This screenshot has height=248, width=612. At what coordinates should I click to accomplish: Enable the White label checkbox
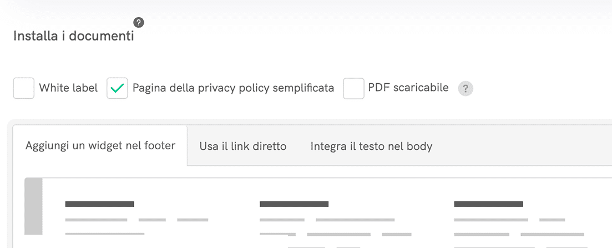pos(24,88)
